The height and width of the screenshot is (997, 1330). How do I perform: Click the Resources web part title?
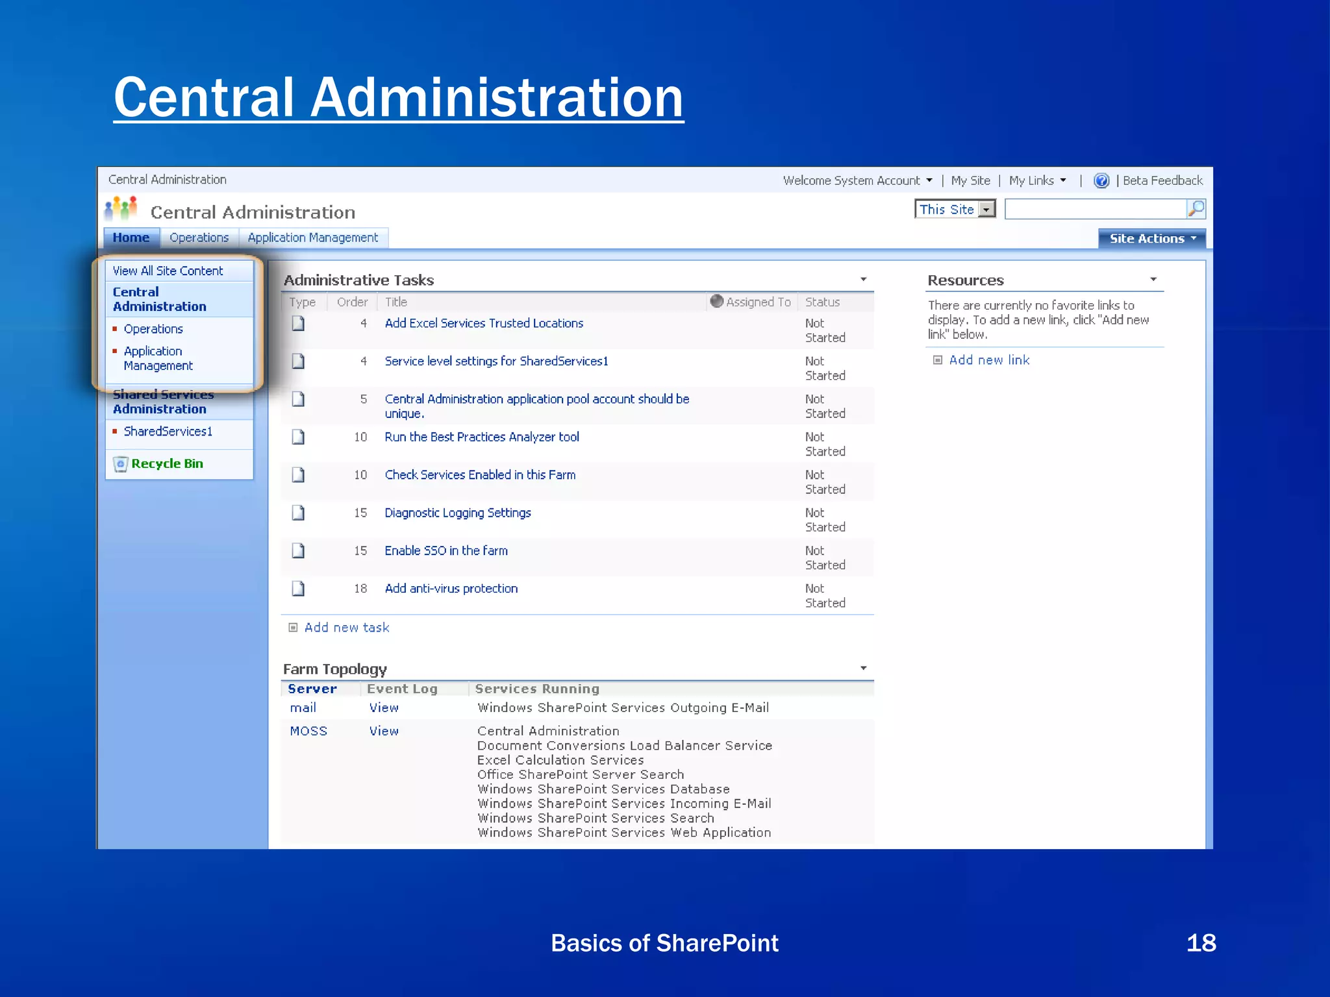[966, 280]
